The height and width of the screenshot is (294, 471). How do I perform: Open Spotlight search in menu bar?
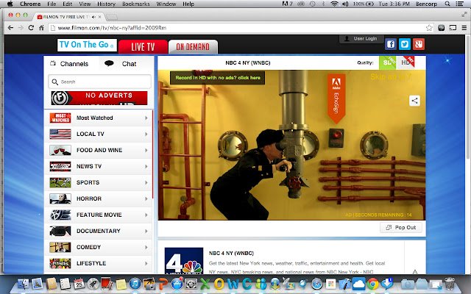(x=447, y=4)
